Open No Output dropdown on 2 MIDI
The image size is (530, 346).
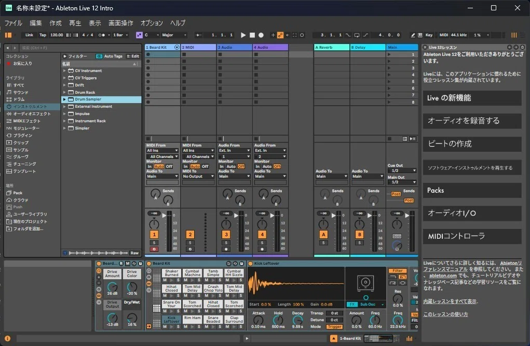[x=198, y=177]
